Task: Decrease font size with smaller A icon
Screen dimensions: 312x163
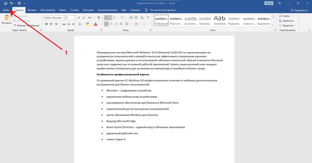Action: tap(84, 18)
